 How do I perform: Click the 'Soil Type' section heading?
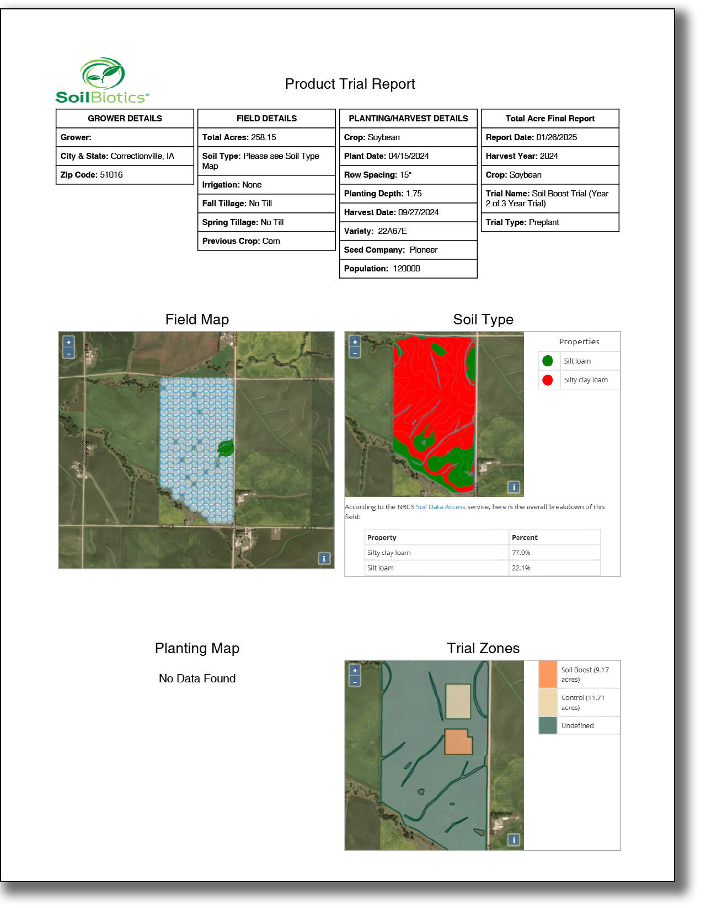tap(483, 319)
